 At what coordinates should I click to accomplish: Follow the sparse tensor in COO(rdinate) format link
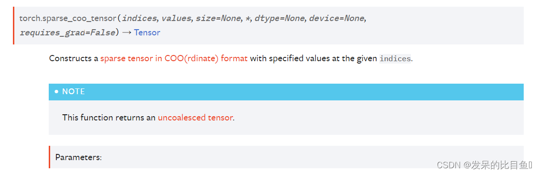[x=174, y=58]
